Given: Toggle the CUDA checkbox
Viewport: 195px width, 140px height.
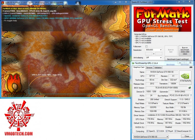Looking at the screenshot, I should pos(158,131).
